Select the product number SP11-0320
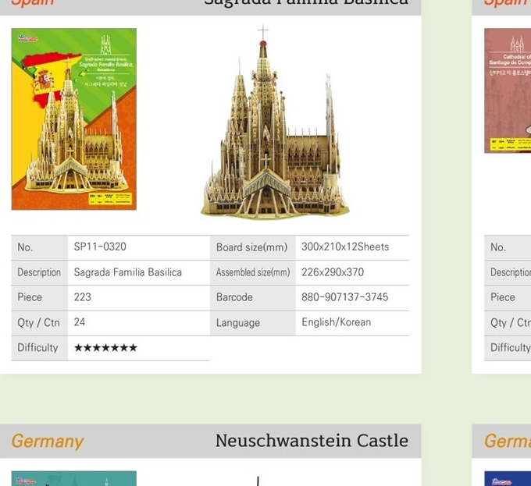 pyautogui.click(x=100, y=247)
